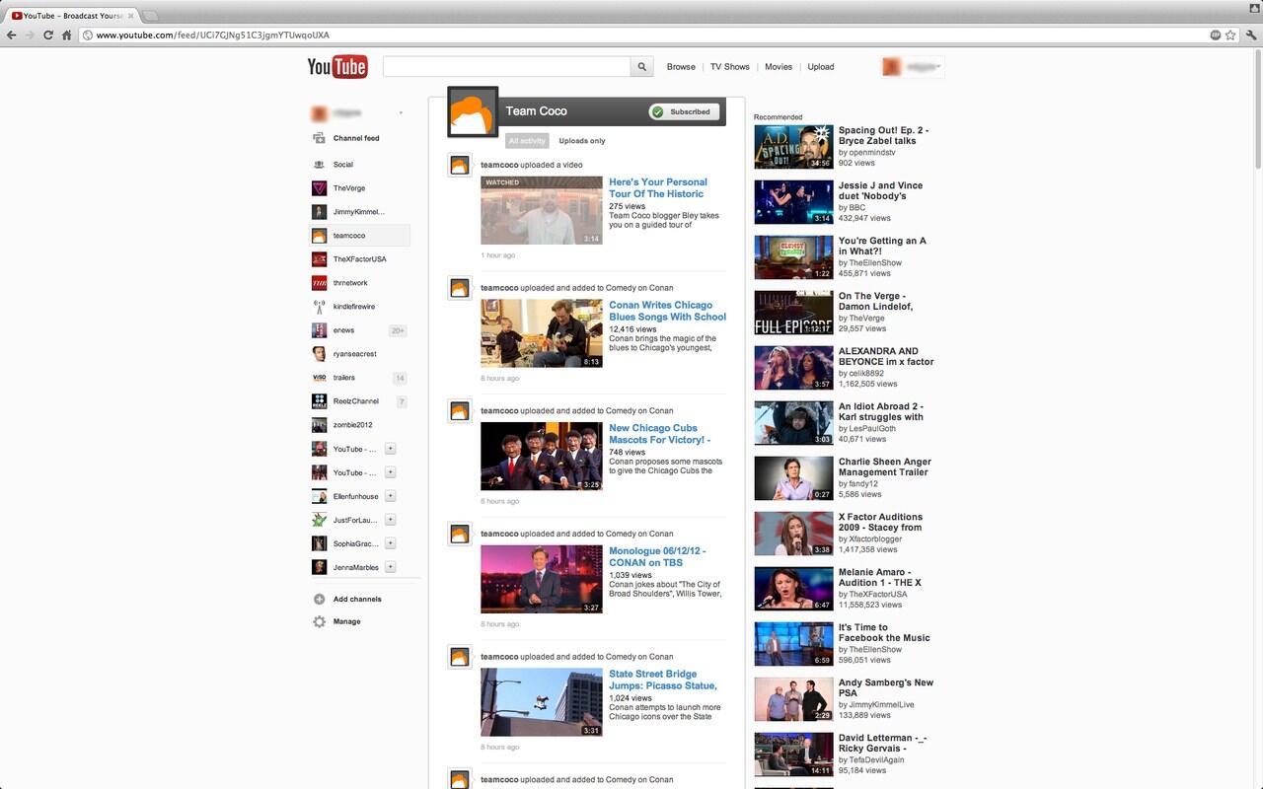Image resolution: width=1263 pixels, height=789 pixels.
Task: Click inside the YouTube search field
Action: (x=506, y=67)
